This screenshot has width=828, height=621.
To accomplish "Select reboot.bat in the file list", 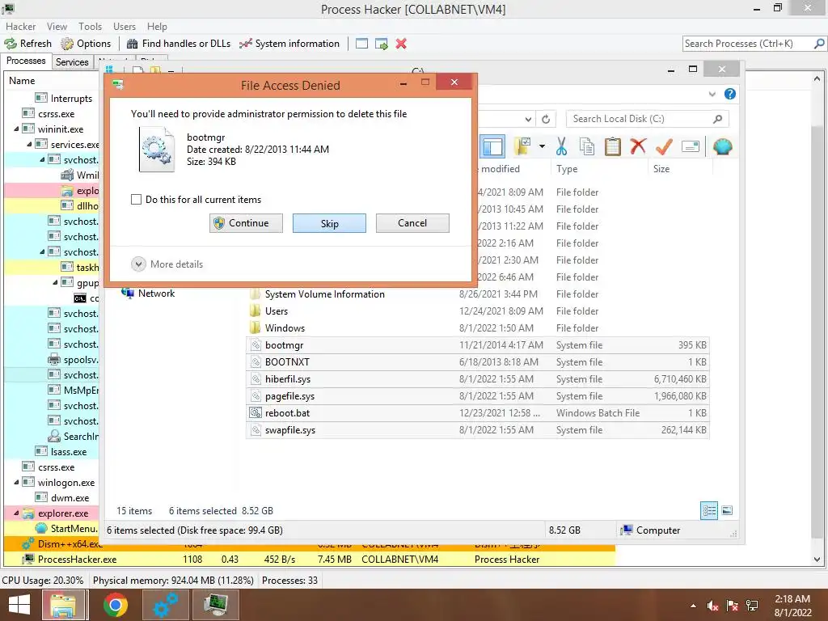I will [x=477, y=413].
